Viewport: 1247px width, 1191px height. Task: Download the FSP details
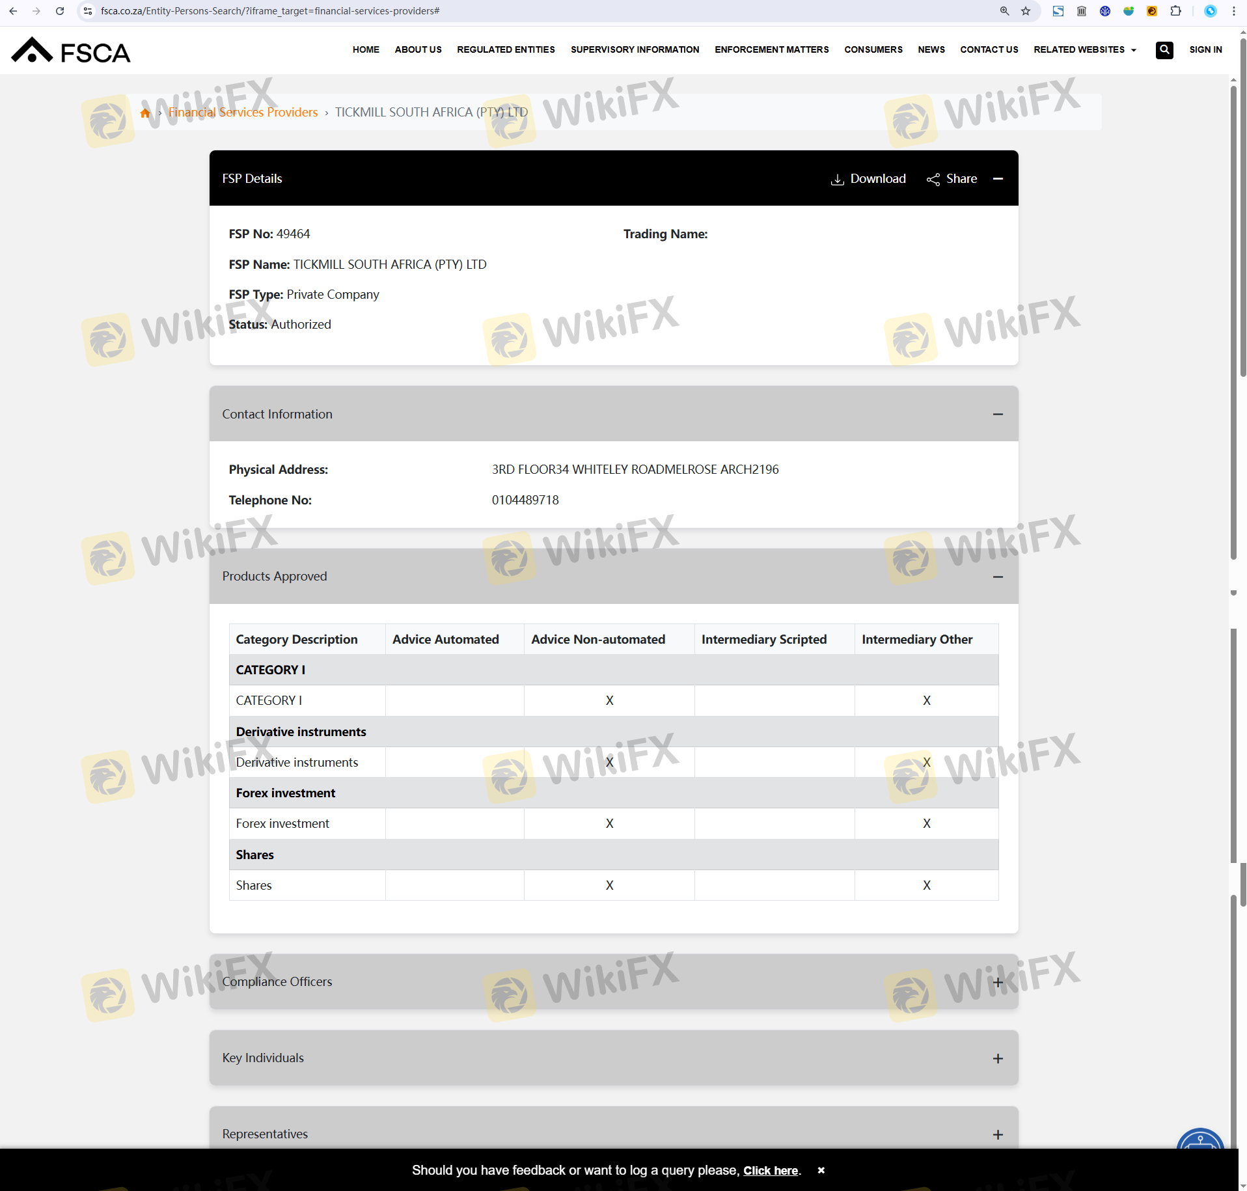coord(868,179)
